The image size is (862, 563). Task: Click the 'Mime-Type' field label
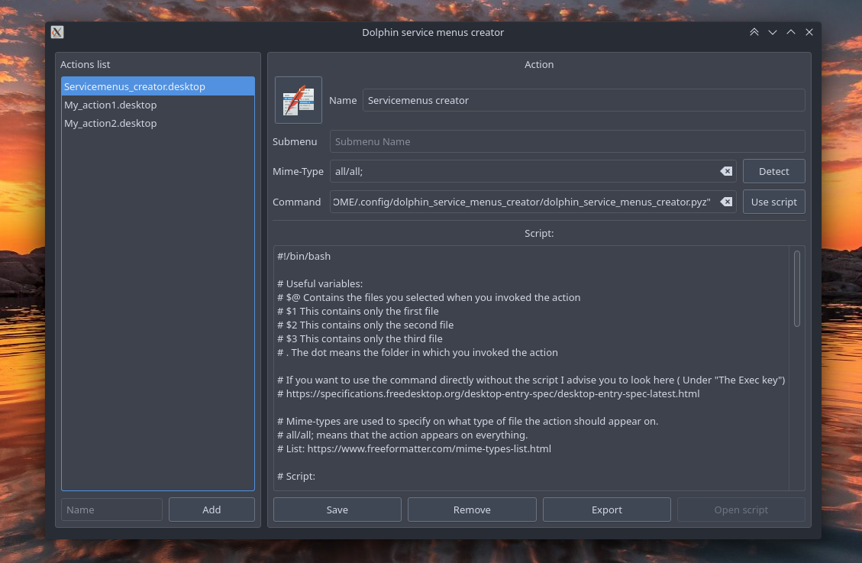pyautogui.click(x=298, y=172)
